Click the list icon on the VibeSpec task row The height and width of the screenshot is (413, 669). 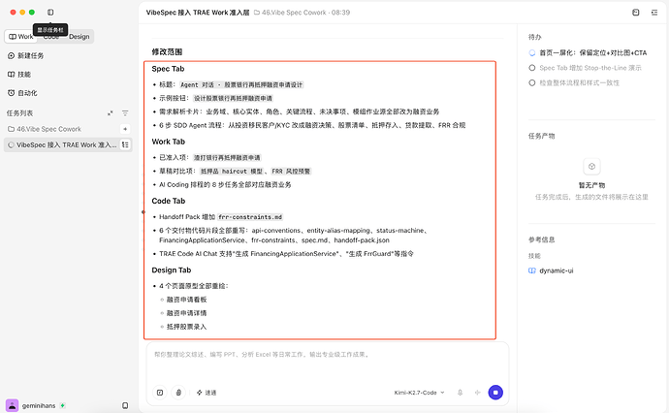coord(125,145)
